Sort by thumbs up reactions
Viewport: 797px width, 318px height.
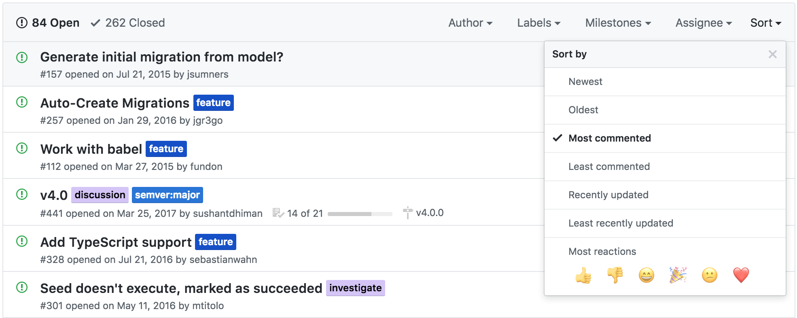583,276
